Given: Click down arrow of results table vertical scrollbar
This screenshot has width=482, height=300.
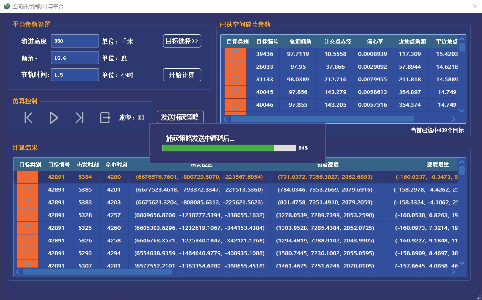Looking at the screenshot, I should [x=462, y=263].
